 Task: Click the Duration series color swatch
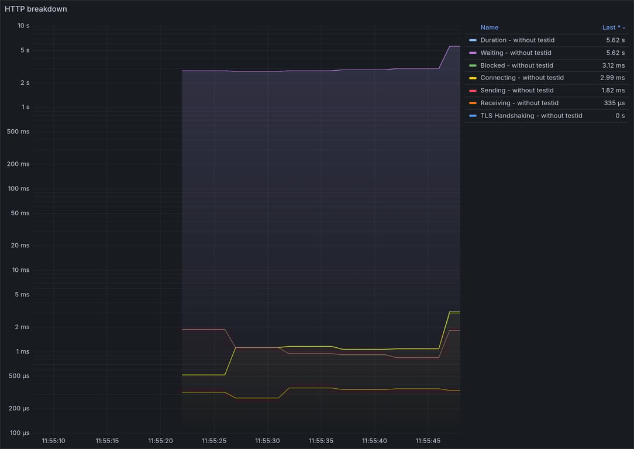473,40
